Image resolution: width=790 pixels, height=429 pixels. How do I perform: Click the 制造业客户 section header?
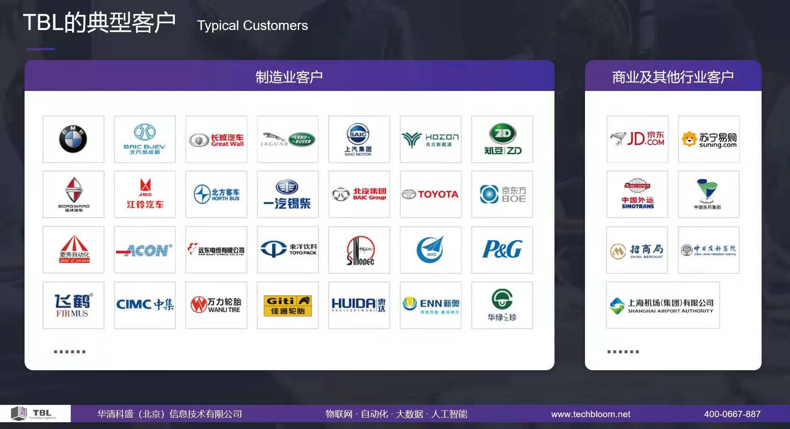289,77
